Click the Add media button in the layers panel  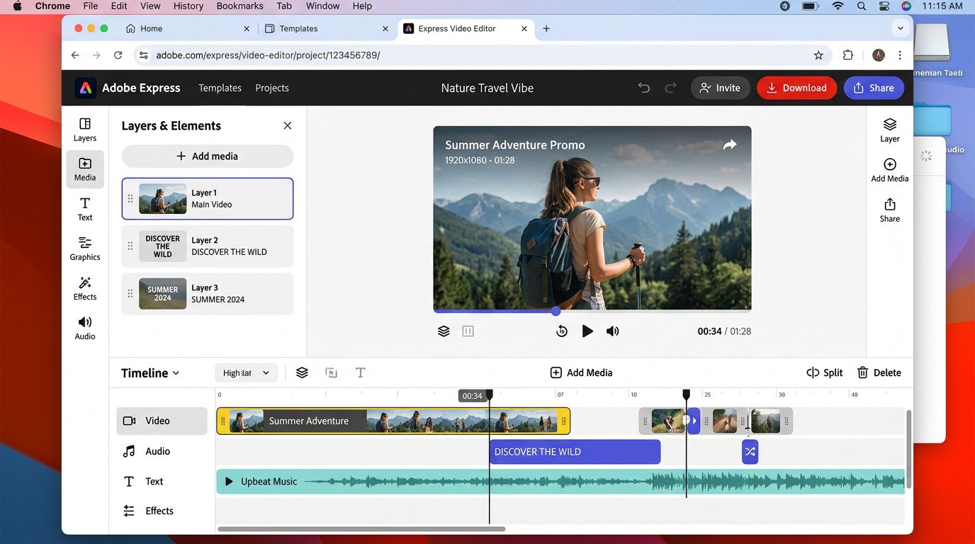[x=208, y=156]
